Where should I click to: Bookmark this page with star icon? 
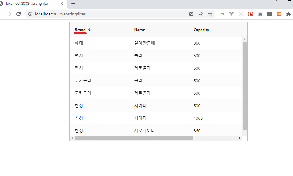[210, 14]
